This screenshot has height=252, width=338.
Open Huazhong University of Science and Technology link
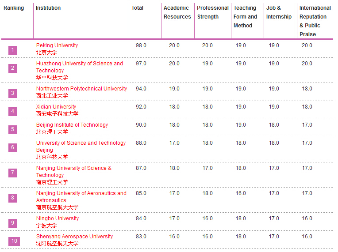(79, 67)
